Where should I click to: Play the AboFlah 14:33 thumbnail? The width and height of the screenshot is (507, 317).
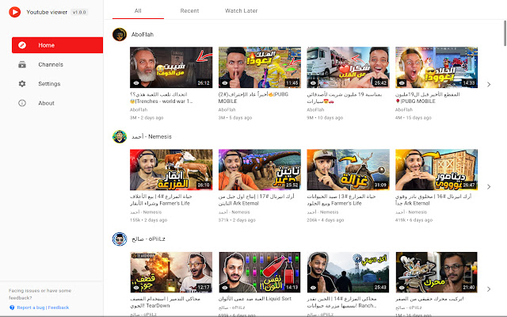436,67
